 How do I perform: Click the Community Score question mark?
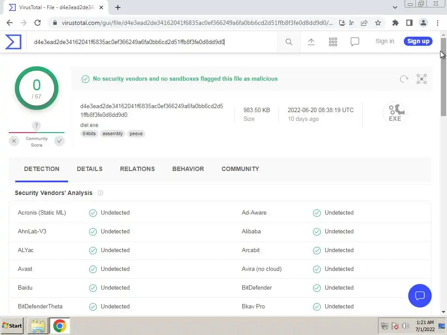(x=36, y=125)
